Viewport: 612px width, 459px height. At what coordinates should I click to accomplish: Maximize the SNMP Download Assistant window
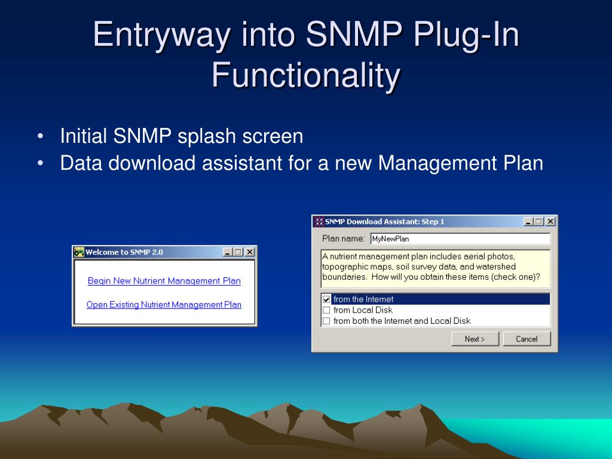pos(538,222)
